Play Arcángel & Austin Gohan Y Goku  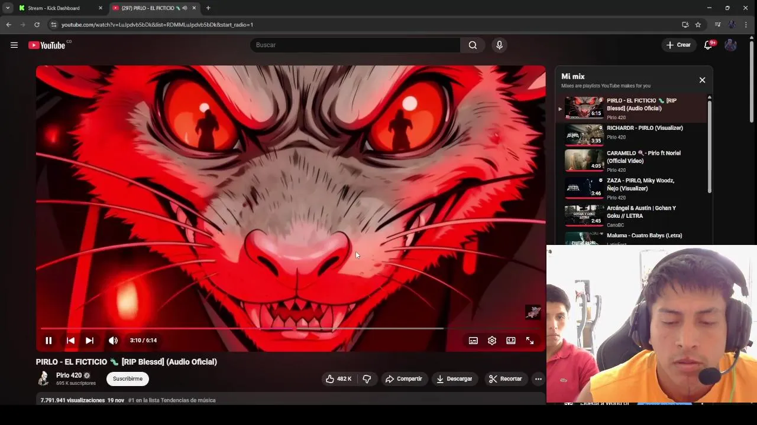(x=630, y=216)
